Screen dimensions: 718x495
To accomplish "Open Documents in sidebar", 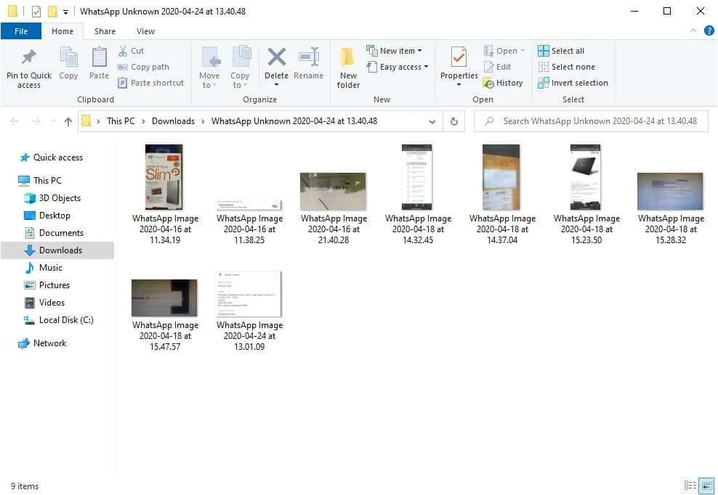I will pyautogui.click(x=54, y=233).
